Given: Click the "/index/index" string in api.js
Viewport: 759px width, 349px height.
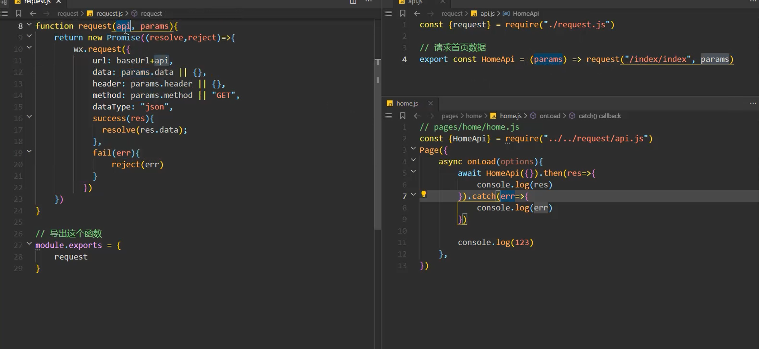Looking at the screenshot, I should (x=658, y=59).
